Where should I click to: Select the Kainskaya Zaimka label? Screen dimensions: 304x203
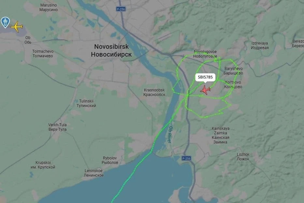(221, 135)
